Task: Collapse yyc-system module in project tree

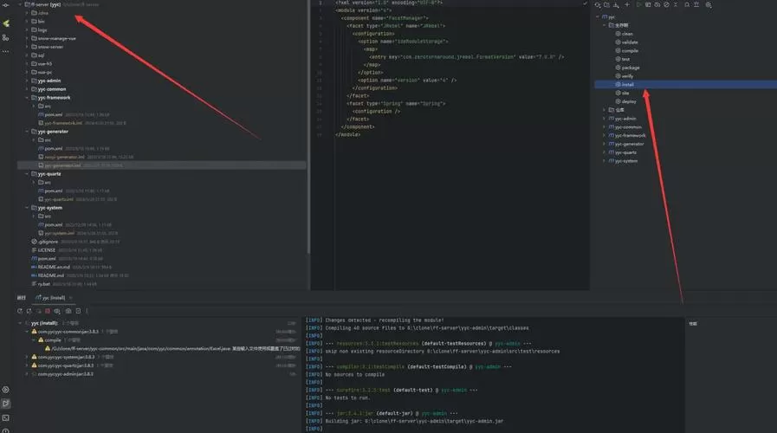Action: tap(27, 208)
